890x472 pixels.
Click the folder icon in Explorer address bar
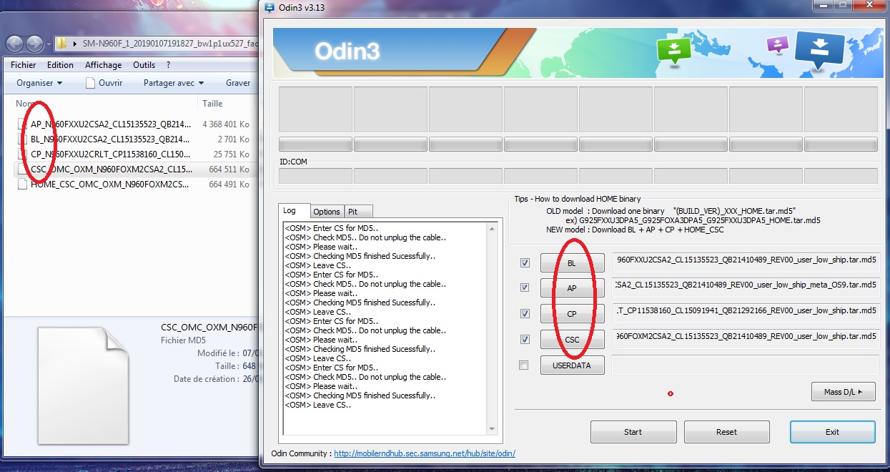(62, 44)
